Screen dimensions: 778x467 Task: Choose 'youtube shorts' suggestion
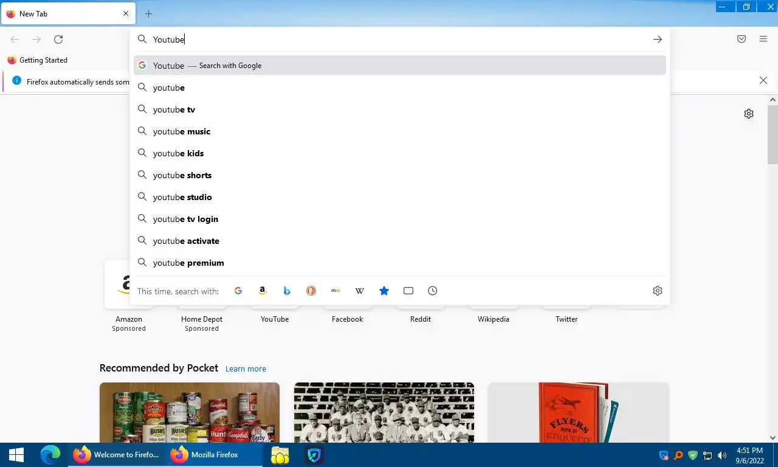[400, 175]
